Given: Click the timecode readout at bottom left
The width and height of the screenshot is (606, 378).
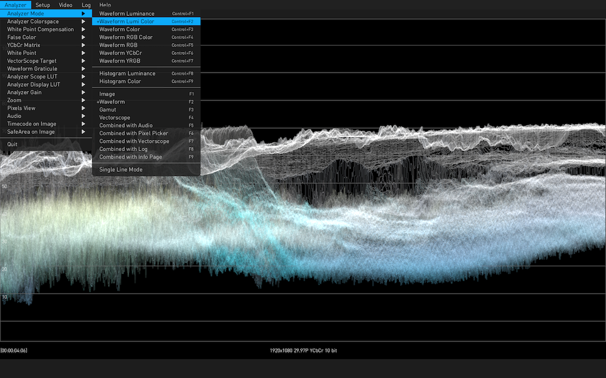Looking at the screenshot, I should click(x=14, y=351).
